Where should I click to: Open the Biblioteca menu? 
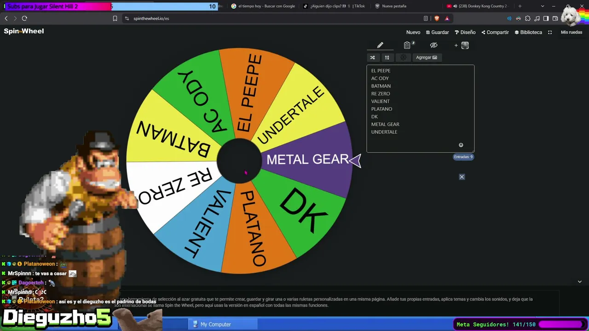[x=528, y=32]
